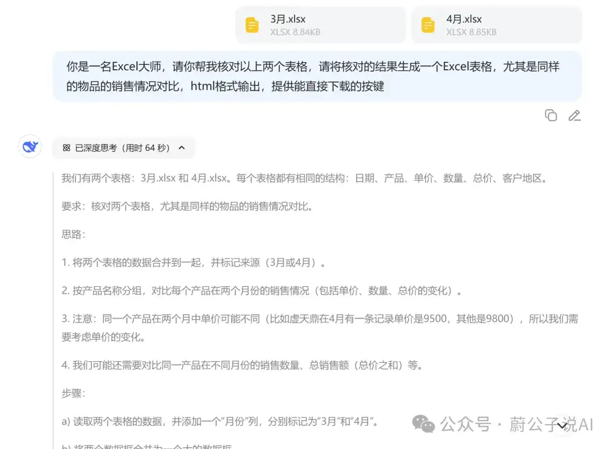Open the 3月.xlsx file attachment

[x=320, y=25]
